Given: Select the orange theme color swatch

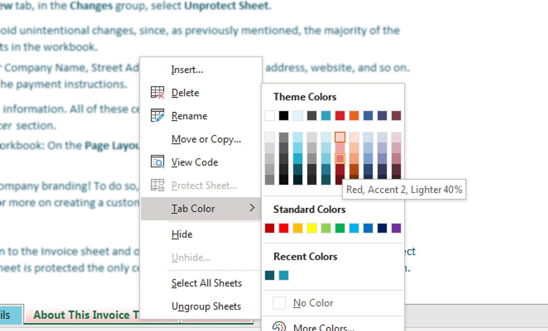Looking at the screenshot, I should point(354,116).
